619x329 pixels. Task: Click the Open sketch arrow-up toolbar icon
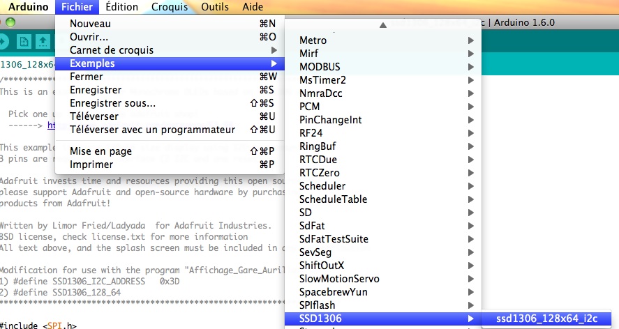click(x=43, y=41)
